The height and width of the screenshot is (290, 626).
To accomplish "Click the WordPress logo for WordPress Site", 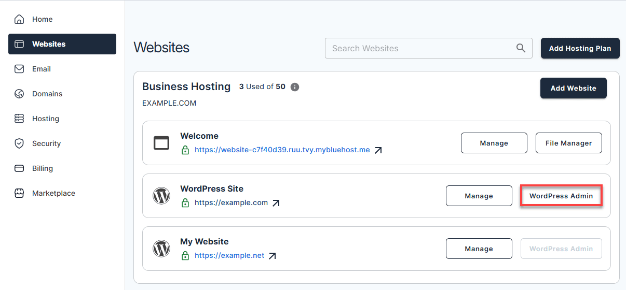I will (x=161, y=196).
